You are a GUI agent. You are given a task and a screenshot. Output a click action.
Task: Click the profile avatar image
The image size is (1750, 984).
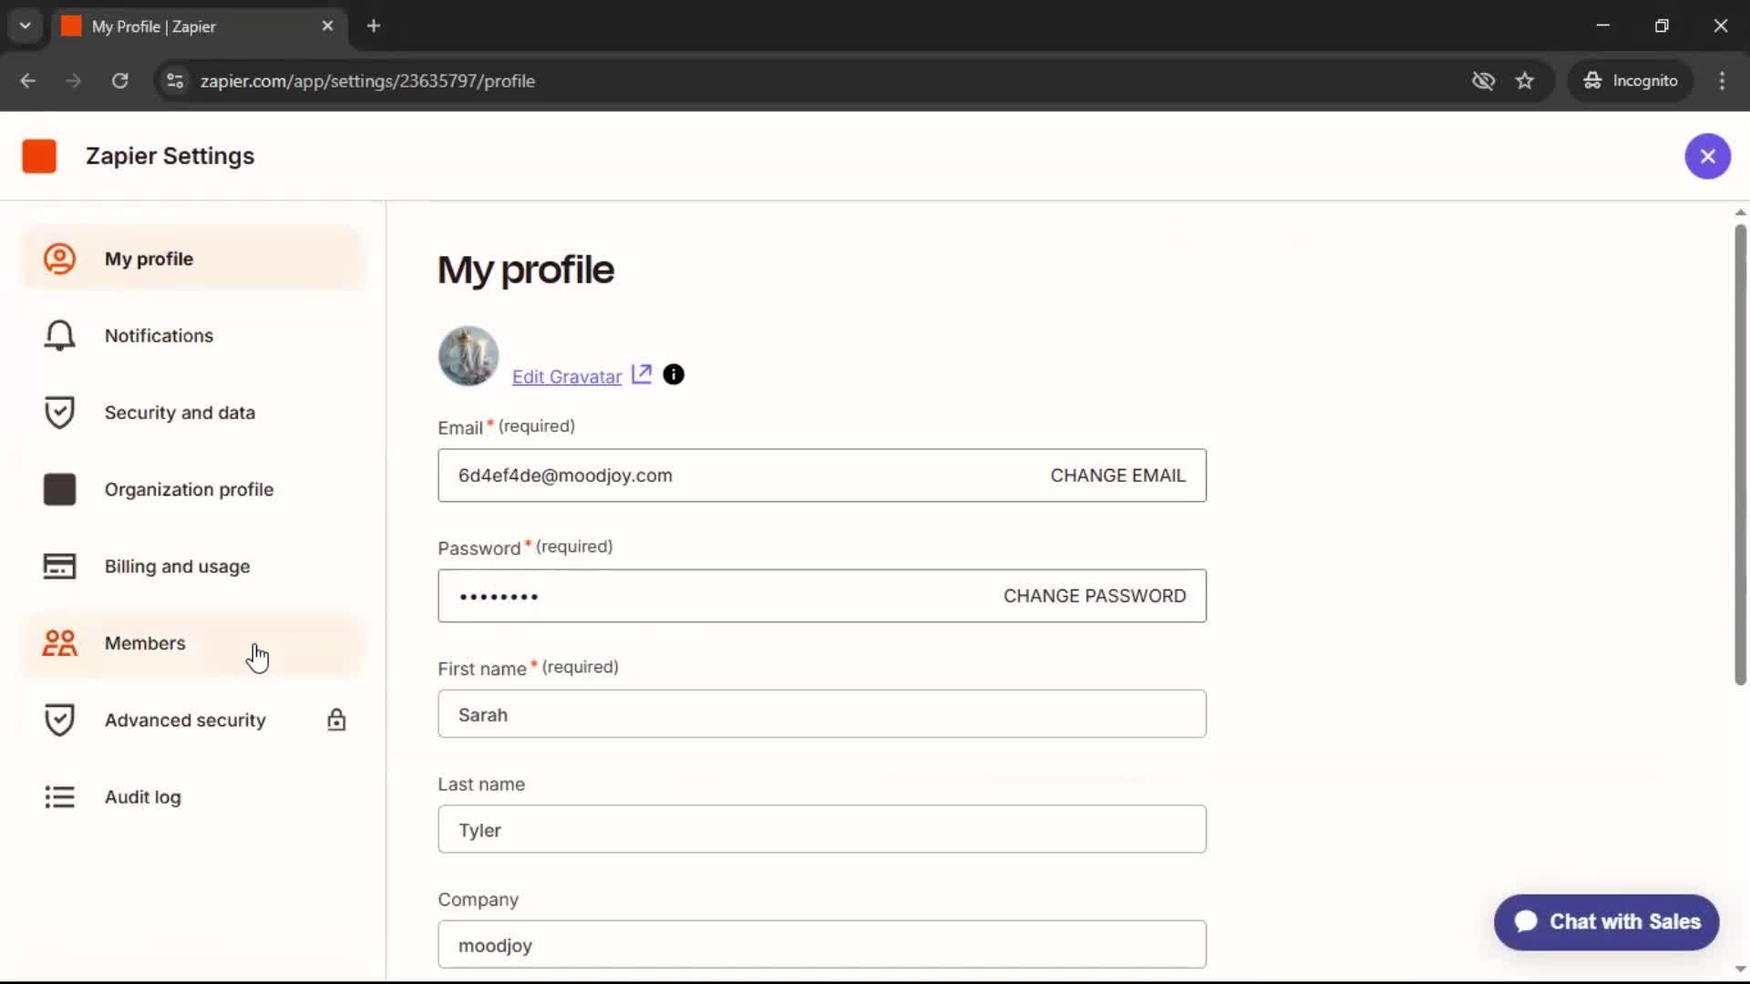point(468,356)
